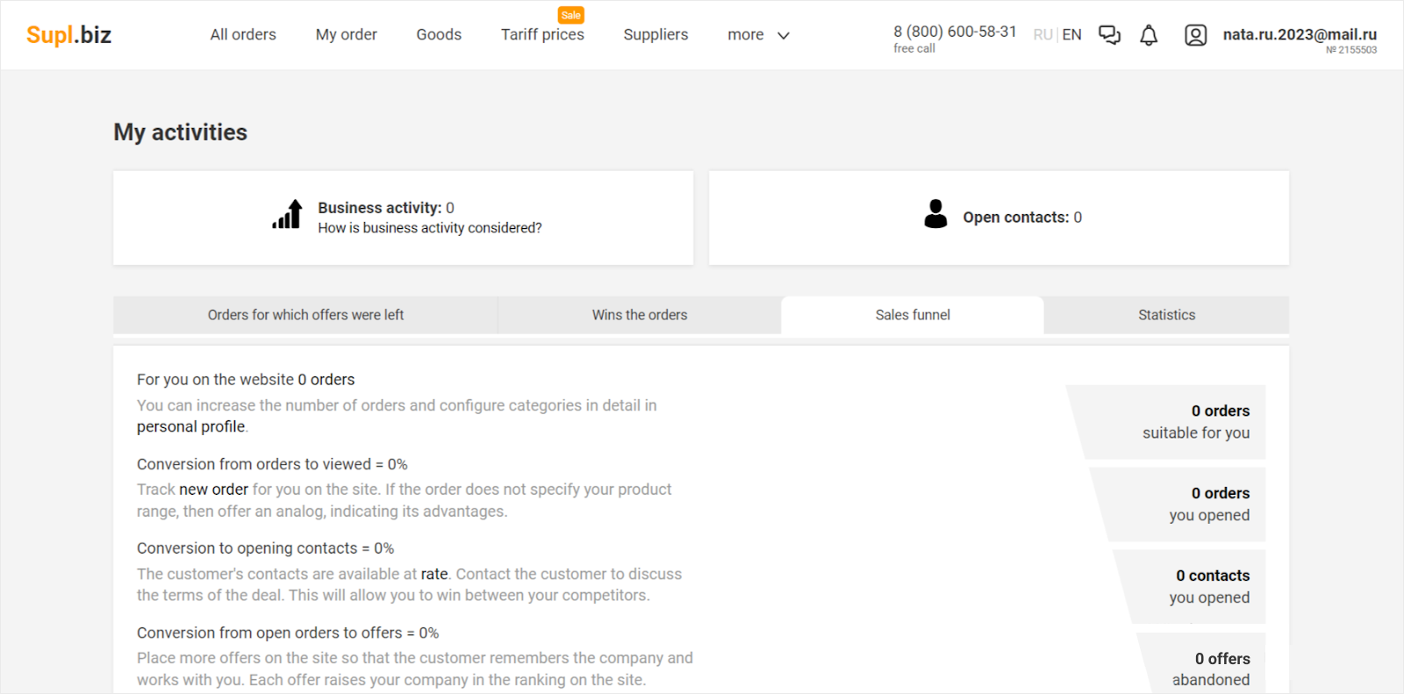
Task: Click the 'new order' link
Action: point(213,490)
